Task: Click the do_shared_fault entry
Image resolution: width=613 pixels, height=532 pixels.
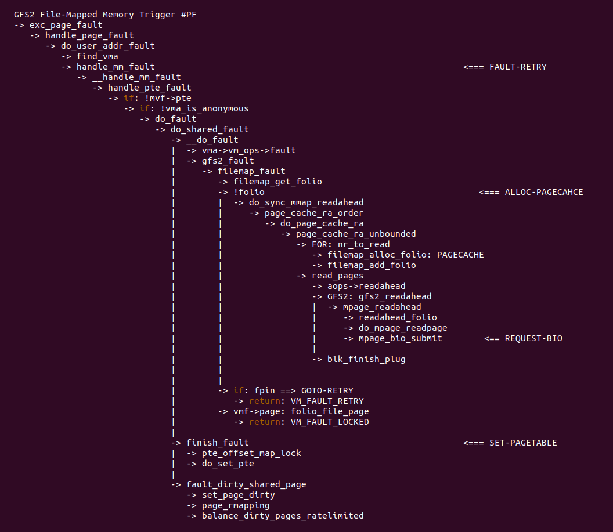Action: [210, 129]
